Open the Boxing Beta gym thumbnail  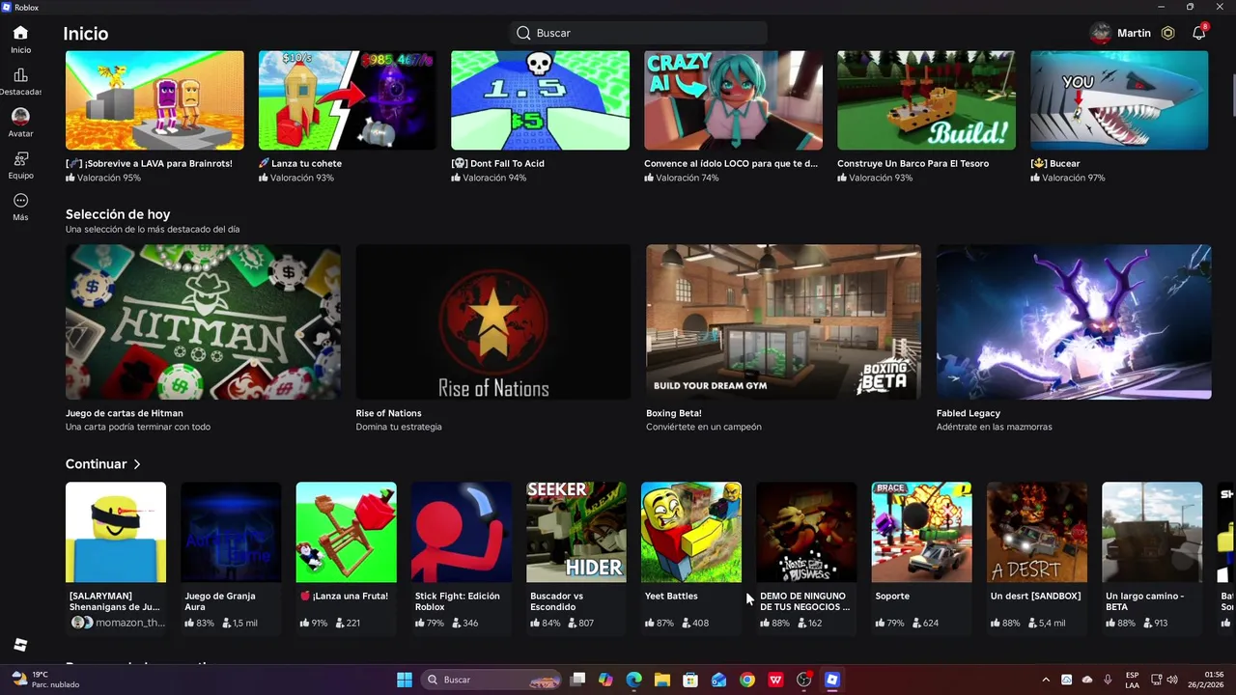783,321
